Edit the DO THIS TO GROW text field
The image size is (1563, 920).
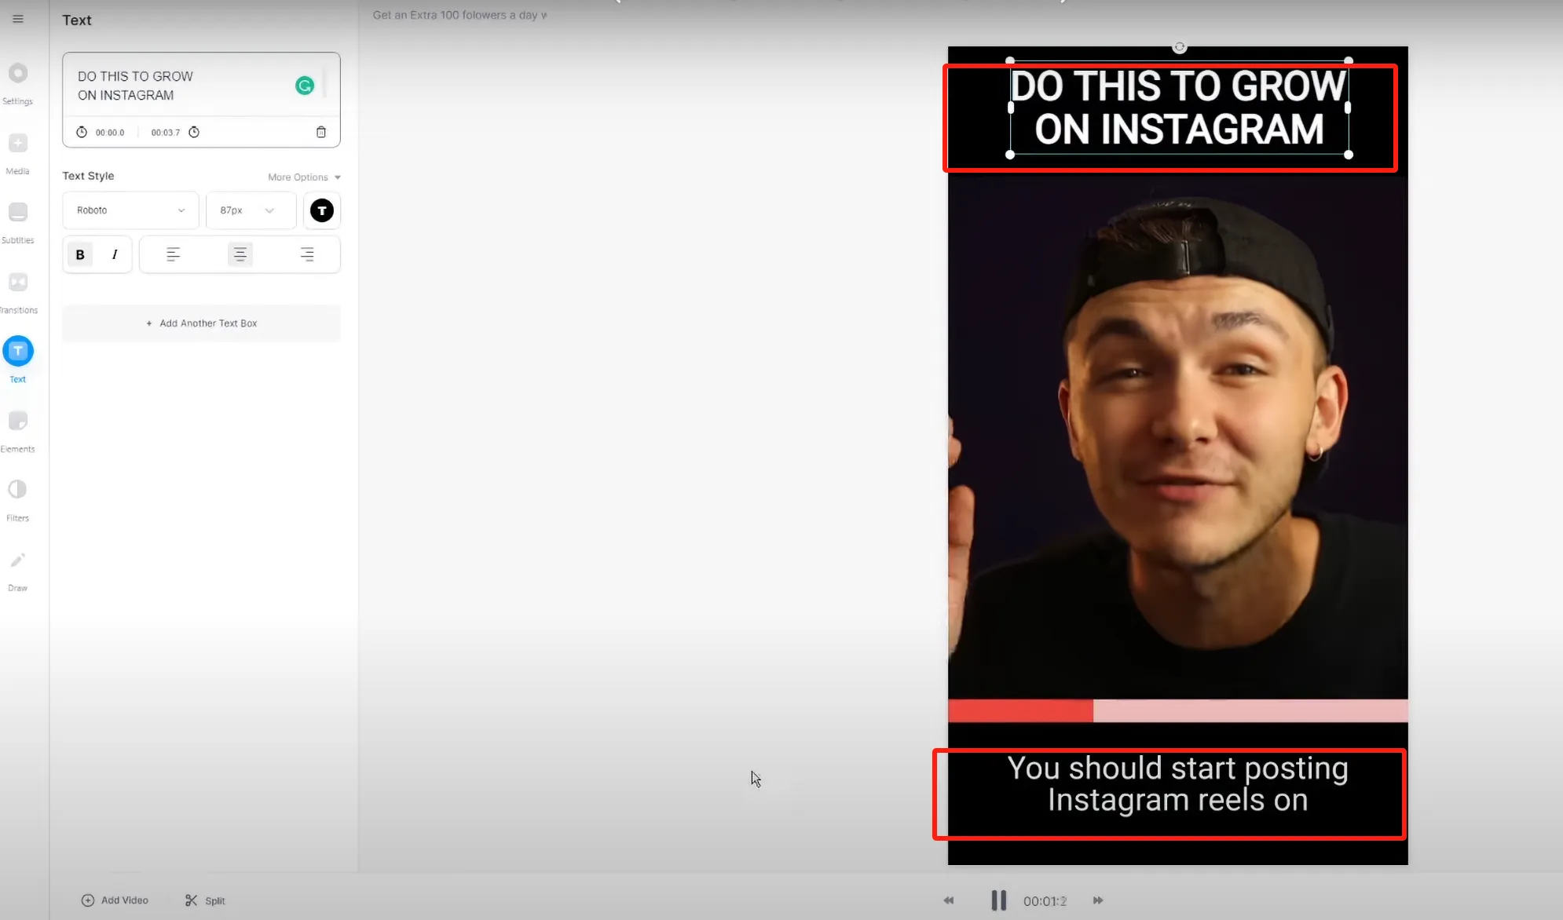181,86
